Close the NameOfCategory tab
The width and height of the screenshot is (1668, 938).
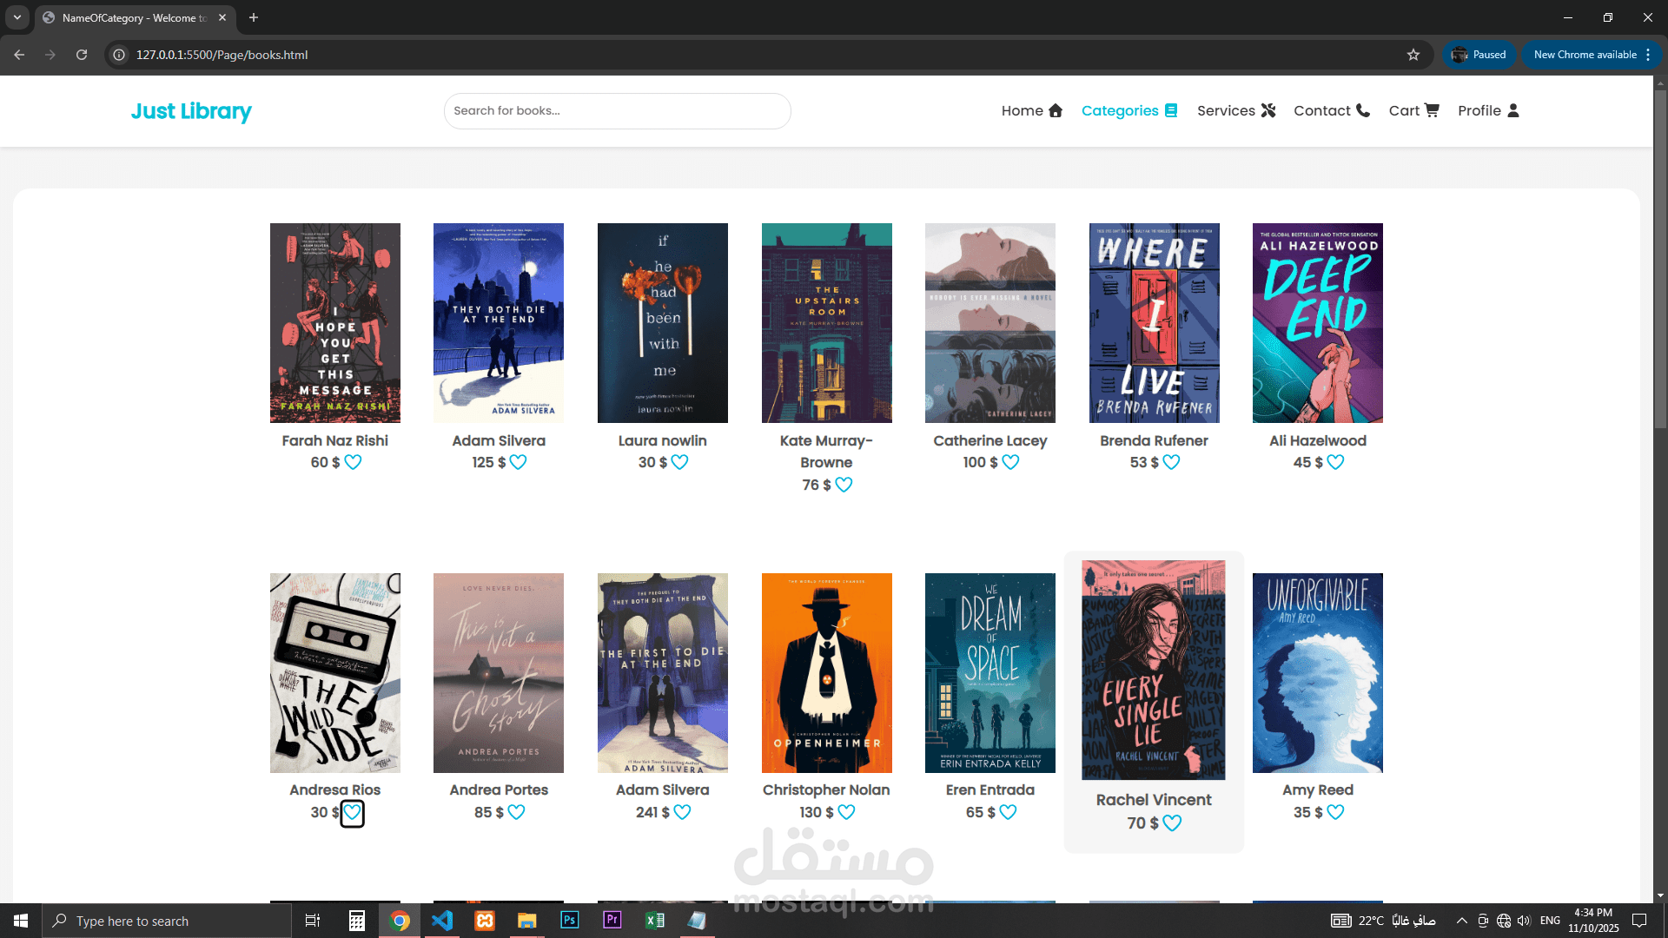pos(222,17)
